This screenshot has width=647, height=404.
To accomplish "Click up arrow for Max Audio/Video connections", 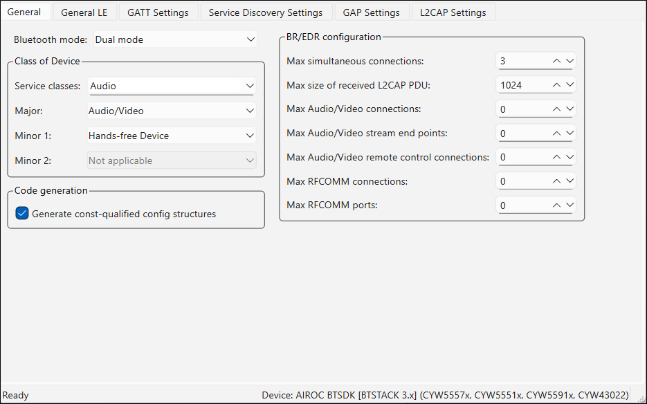I will click(x=556, y=109).
